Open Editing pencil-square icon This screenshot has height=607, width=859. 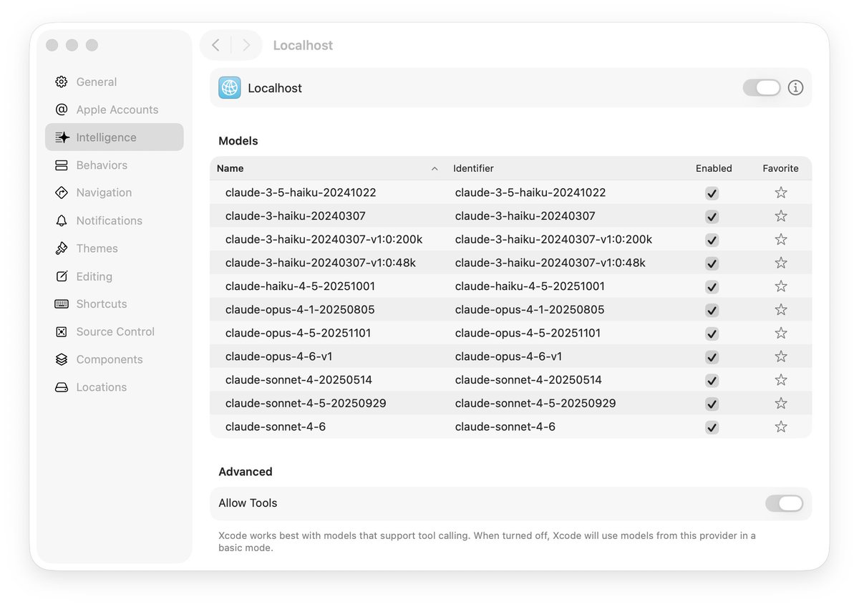pos(62,276)
